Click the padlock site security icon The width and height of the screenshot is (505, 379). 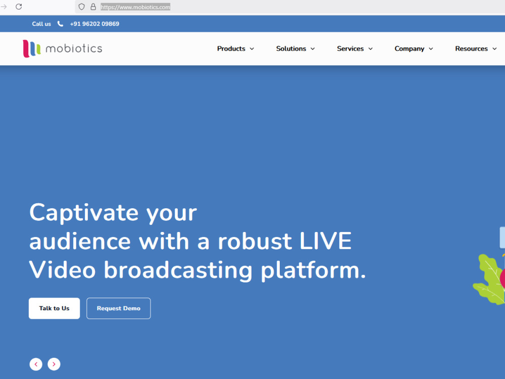(93, 7)
